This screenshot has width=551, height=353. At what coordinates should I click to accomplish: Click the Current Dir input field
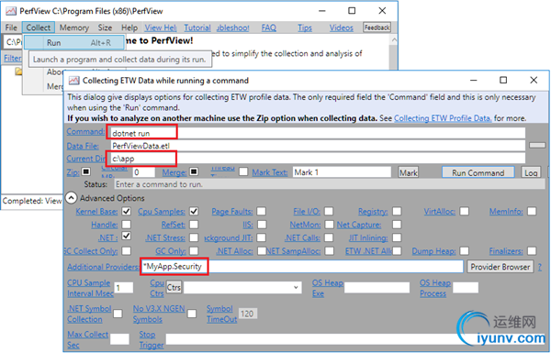(x=318, y=159)
